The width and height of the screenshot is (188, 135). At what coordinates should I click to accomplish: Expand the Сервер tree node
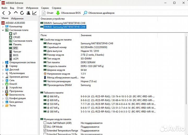[3, 66]
